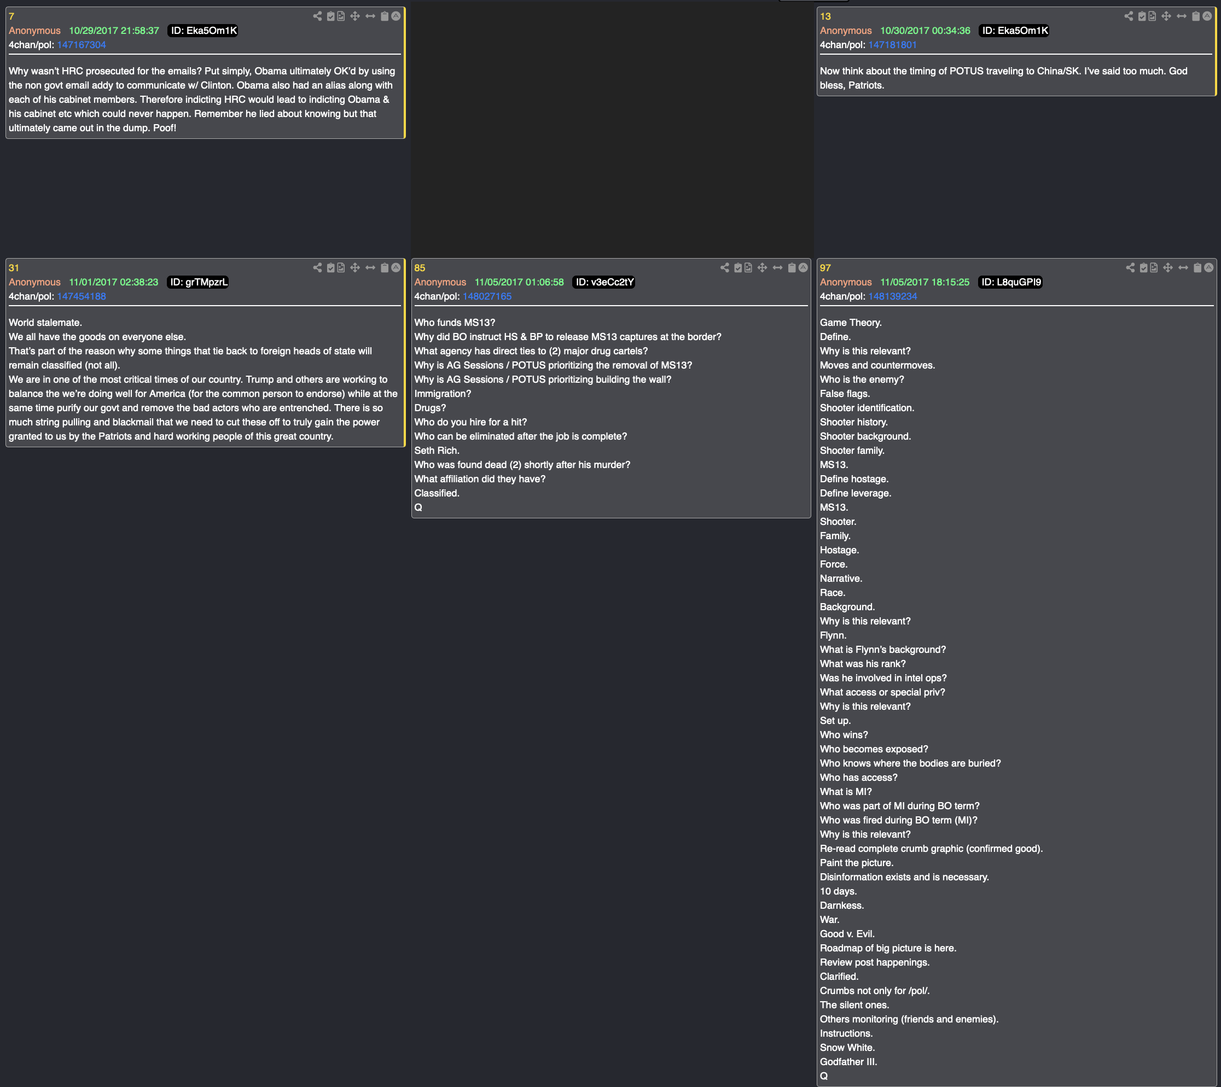Click the image file icon on post 97
The image size is (1221, 1087).
point(1154,267)
